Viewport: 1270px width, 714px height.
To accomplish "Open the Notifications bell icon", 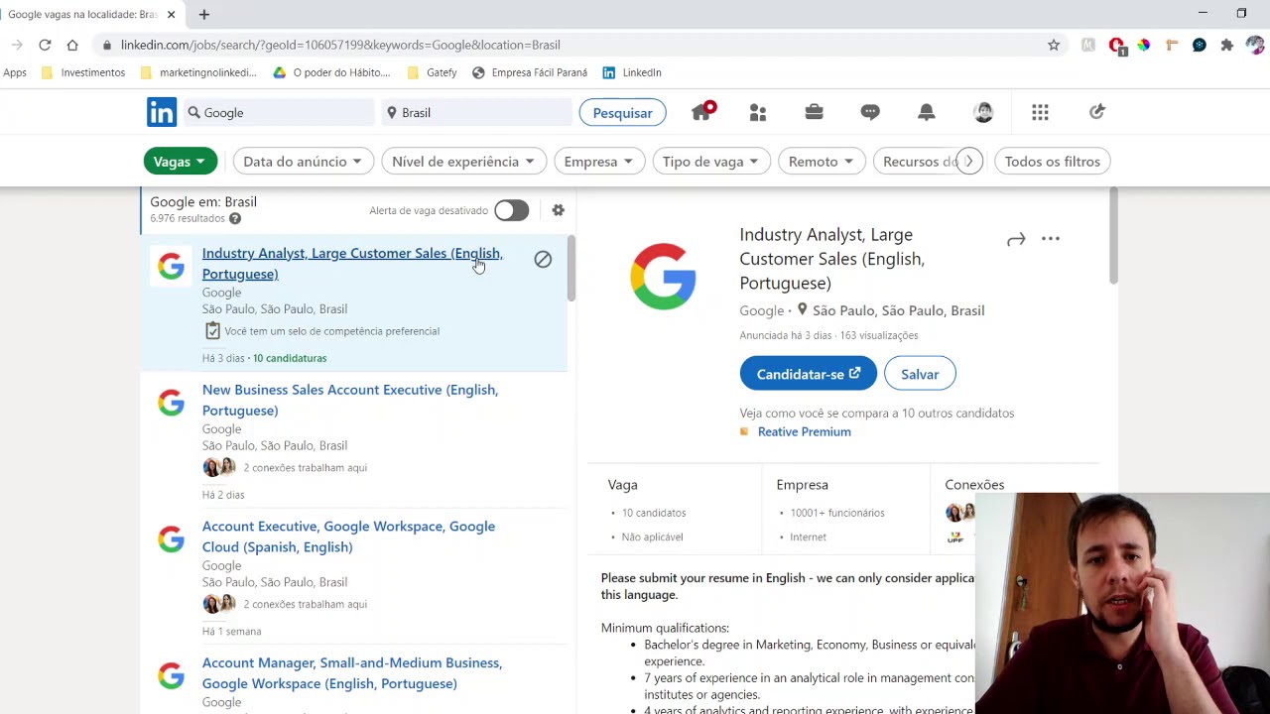I will (x=926, y=113).
